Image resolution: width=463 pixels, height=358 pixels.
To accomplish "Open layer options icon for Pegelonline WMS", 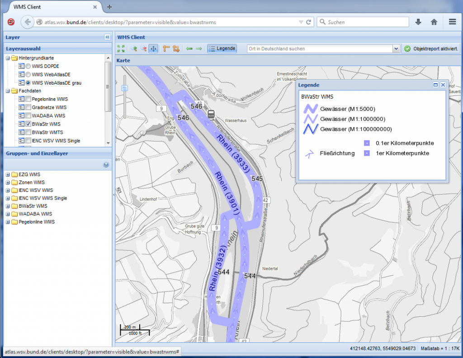I will click(x=21, y=99).
